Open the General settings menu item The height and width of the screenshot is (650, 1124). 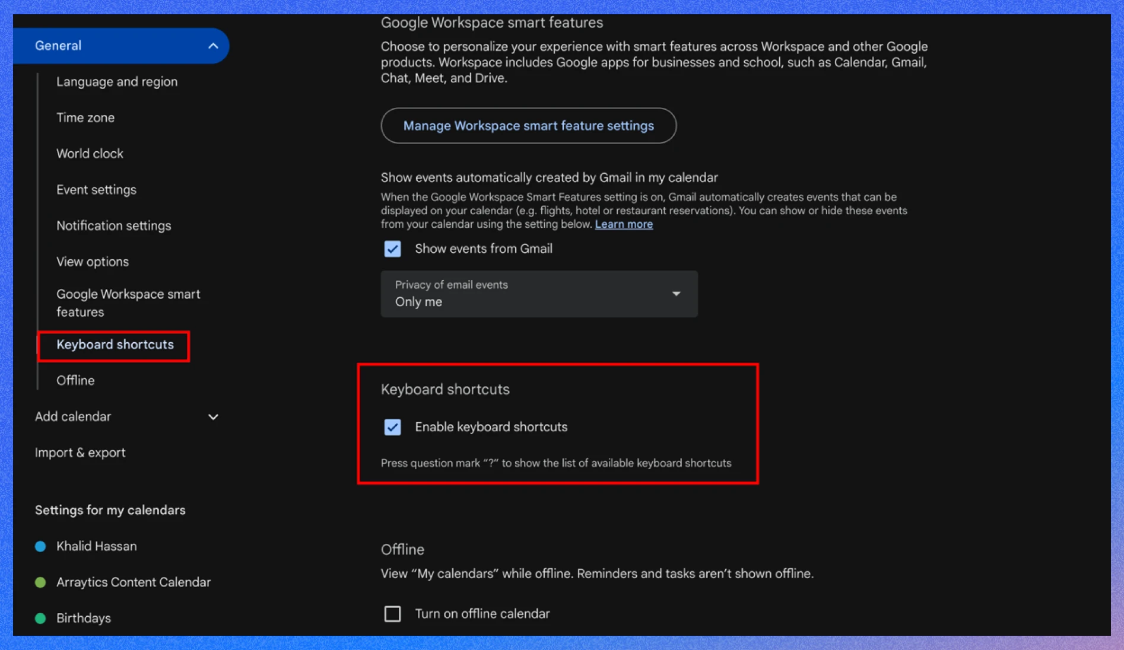pos(121,46)
